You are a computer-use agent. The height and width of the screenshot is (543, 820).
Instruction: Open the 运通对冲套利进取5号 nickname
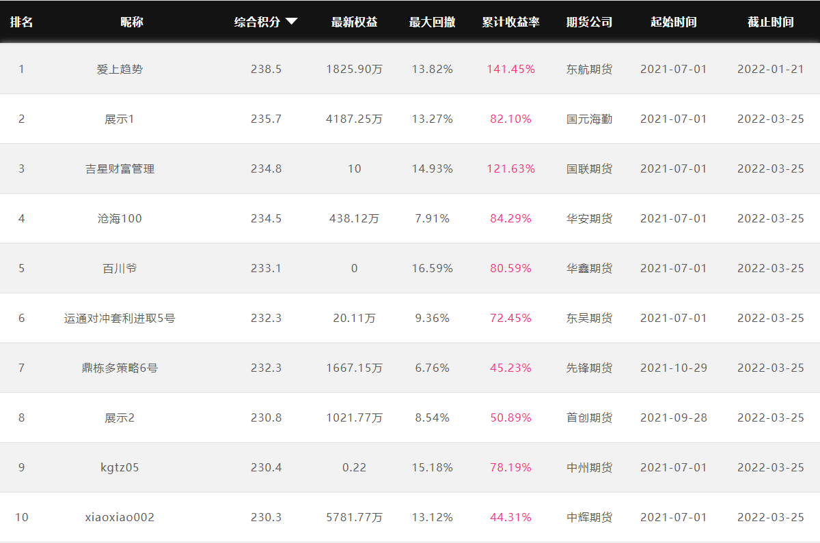point(120,318)
